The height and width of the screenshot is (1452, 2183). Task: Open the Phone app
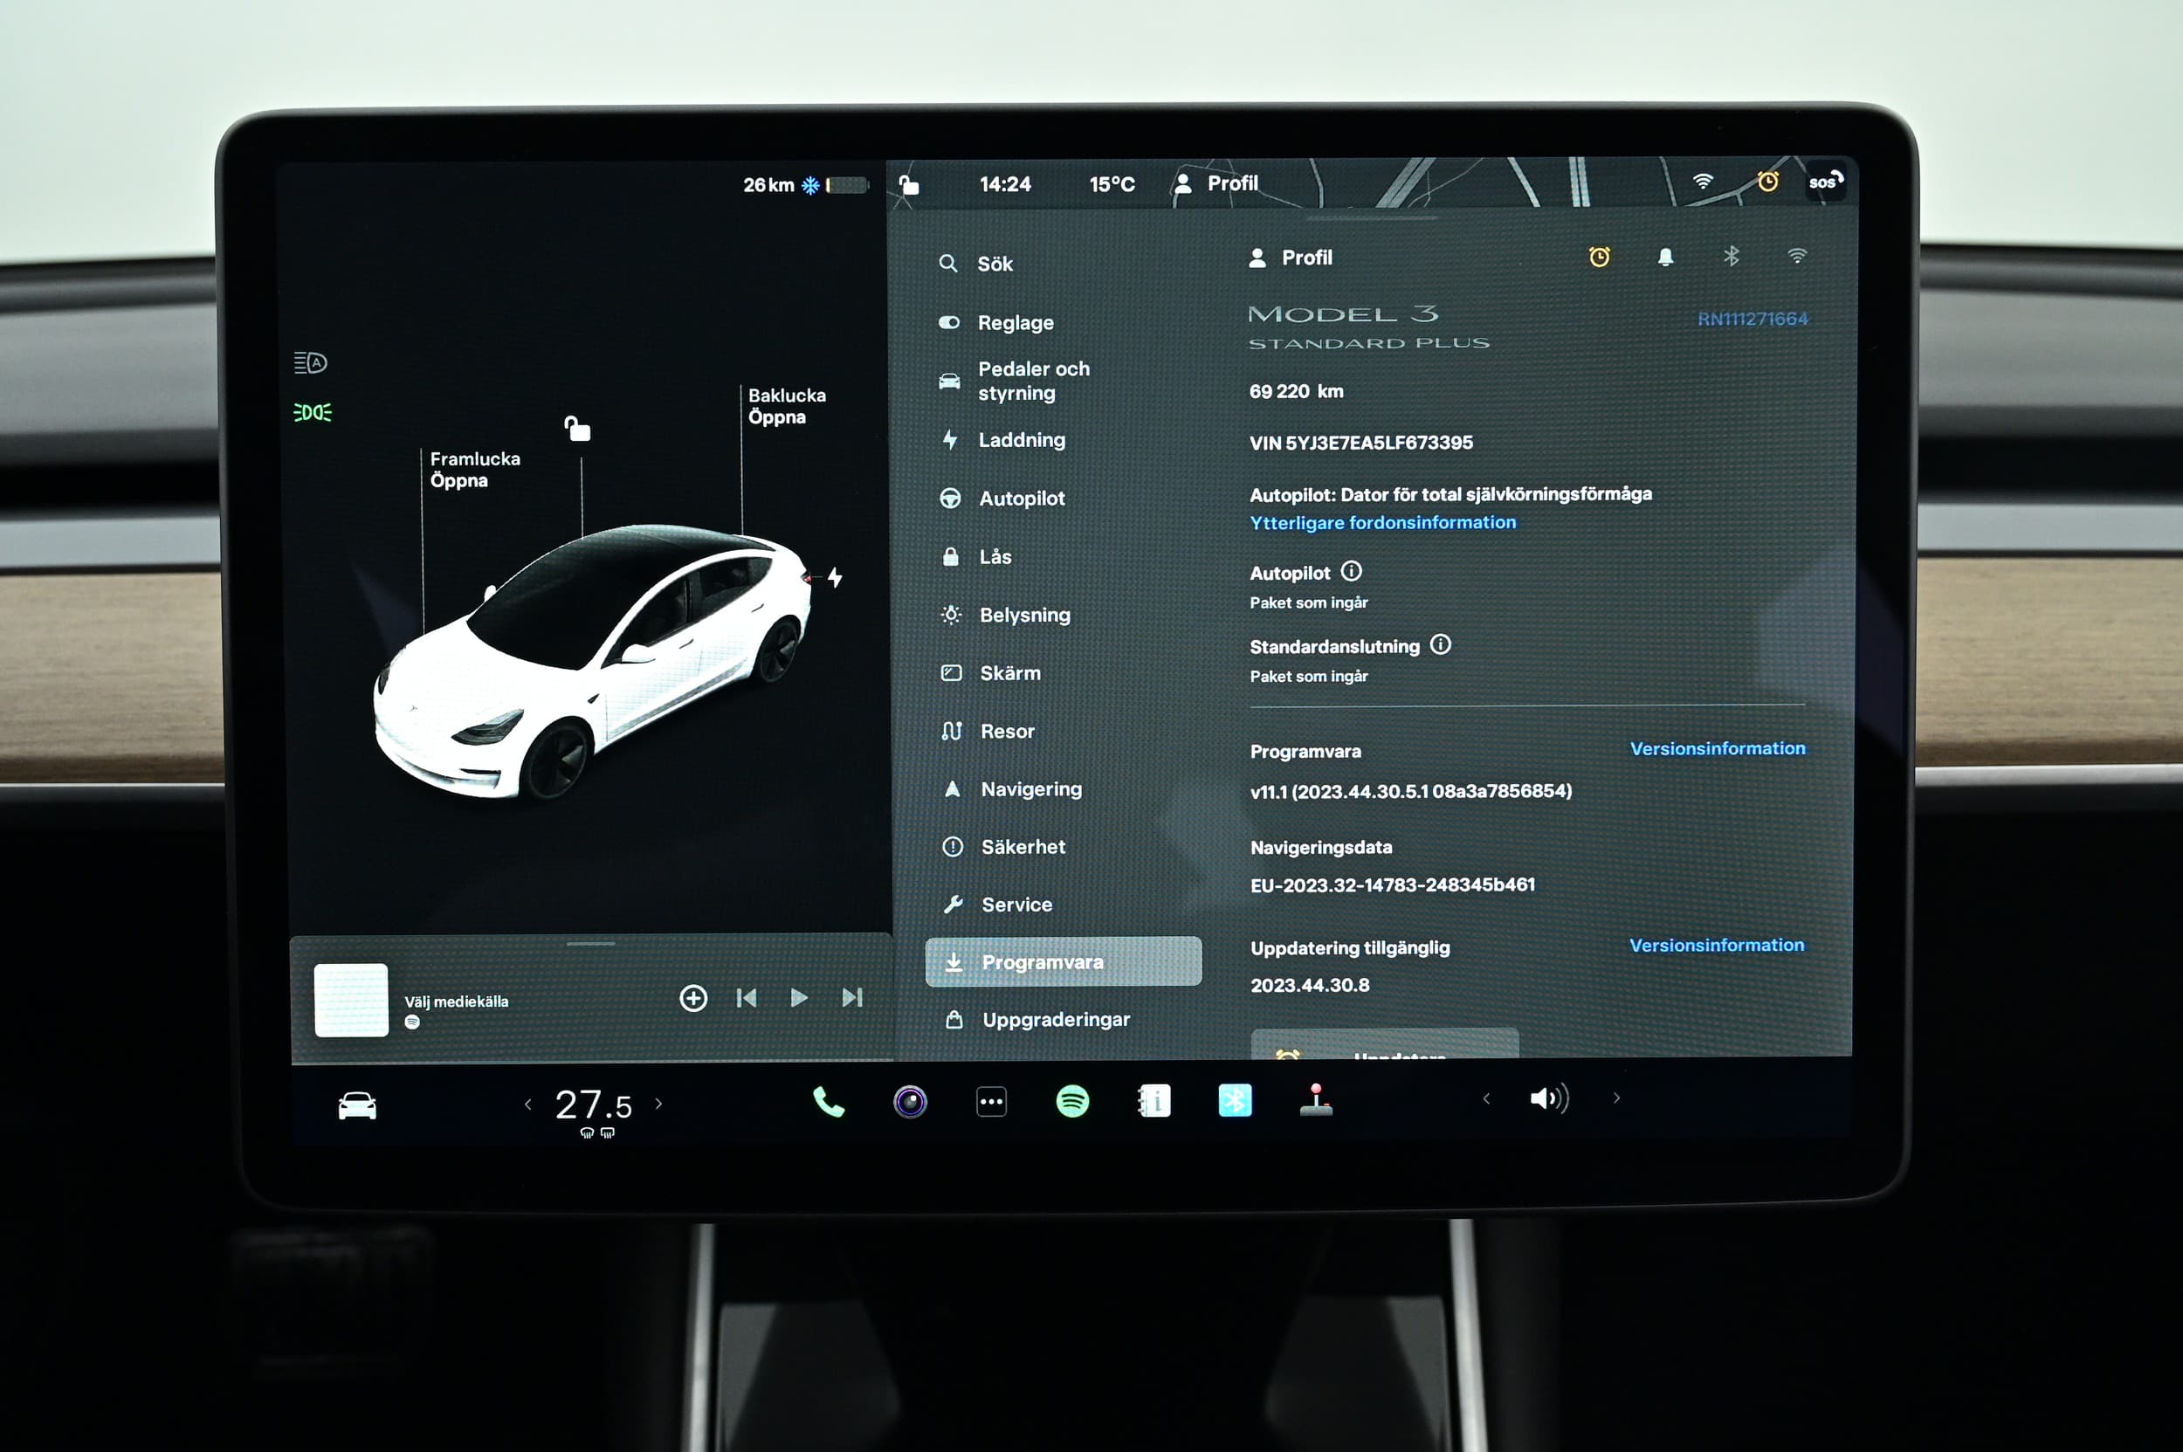pos(829,1102)
